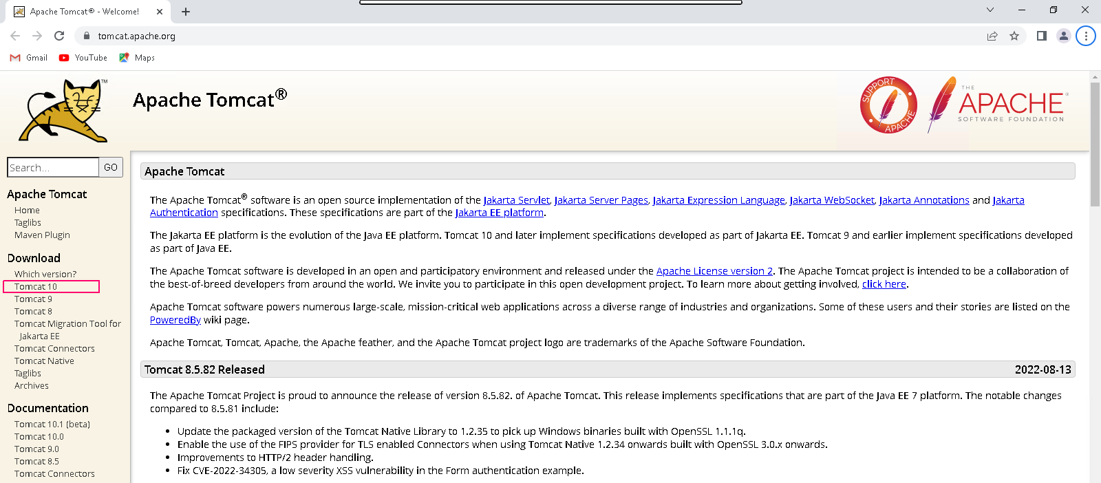Open the Chrome profile avatar
This screenshot has height=483, width=1101.
[1064, 36]
